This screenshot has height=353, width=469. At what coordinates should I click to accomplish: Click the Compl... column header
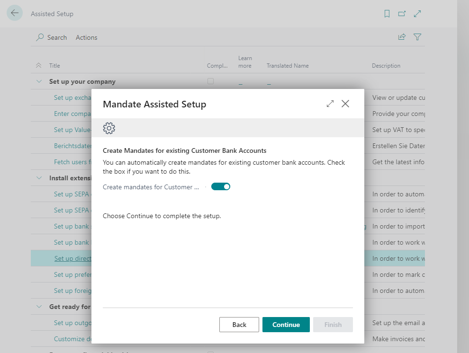click(217, 66)
